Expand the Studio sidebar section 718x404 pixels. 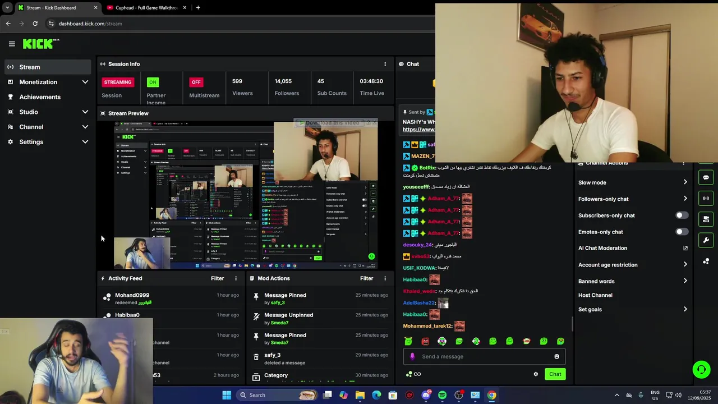tap(85, 112)
